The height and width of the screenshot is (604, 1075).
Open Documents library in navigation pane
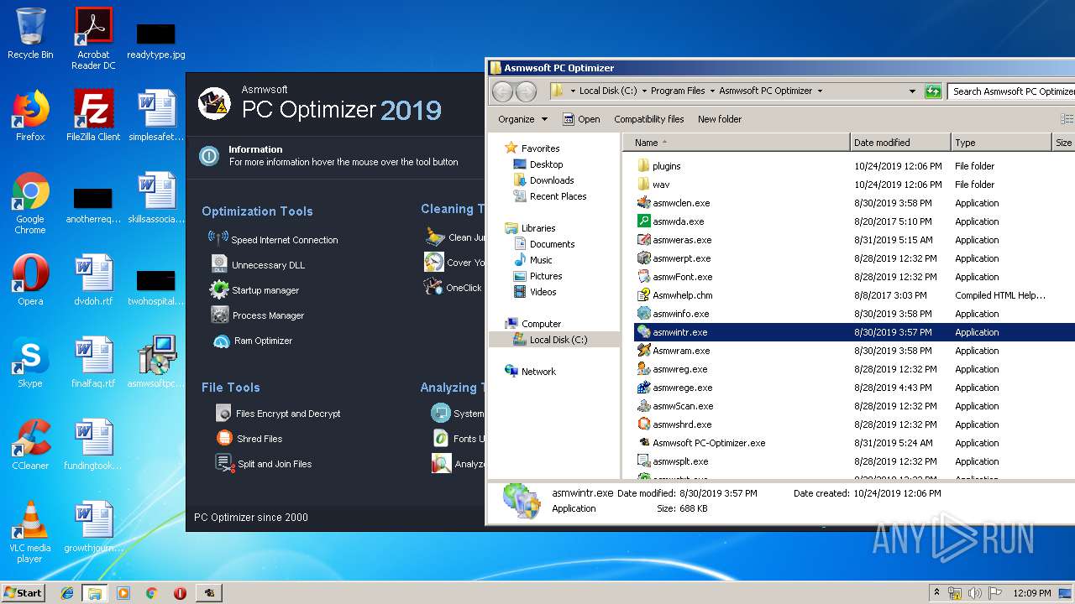pyautogui.click(x=543, y=244)
